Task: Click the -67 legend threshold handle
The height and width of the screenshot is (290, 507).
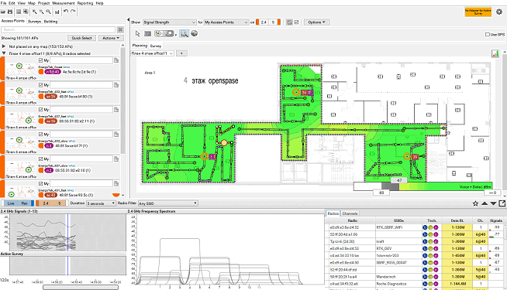Action: coord(399,180)
